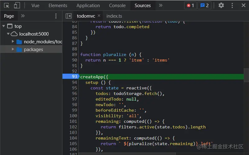Select the top frame icon

tap(10, 26)
